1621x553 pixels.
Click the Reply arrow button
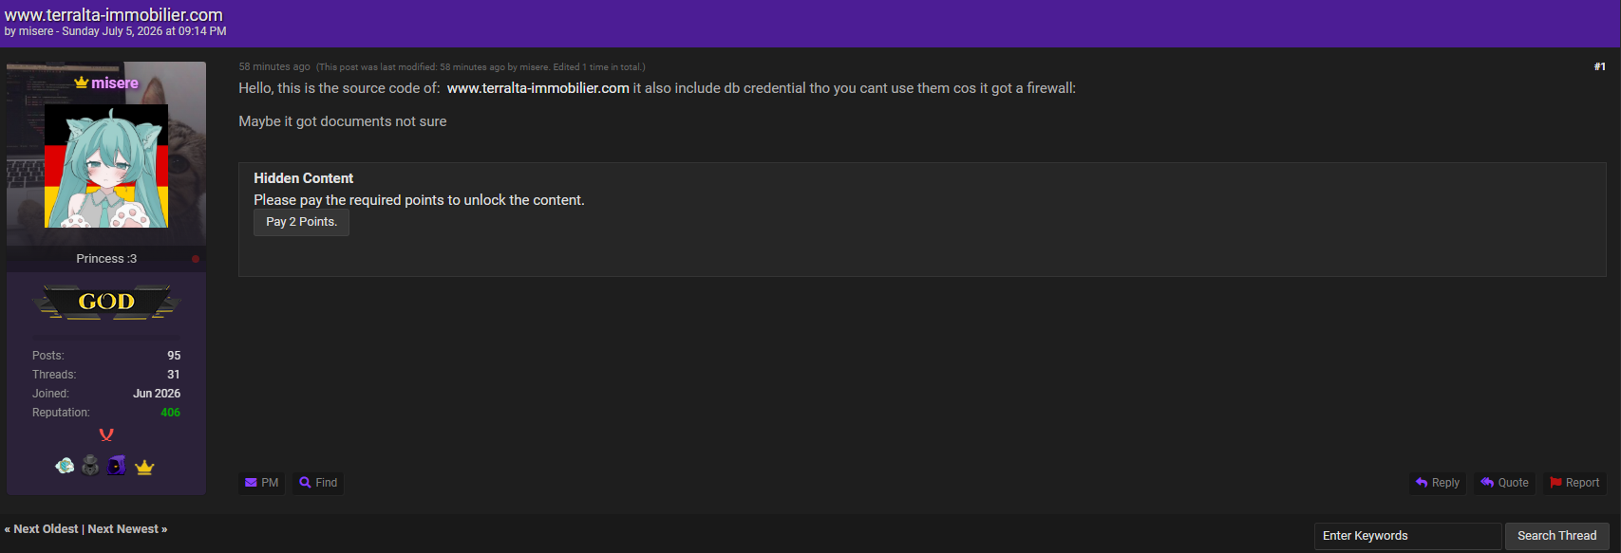[1437, 483]
